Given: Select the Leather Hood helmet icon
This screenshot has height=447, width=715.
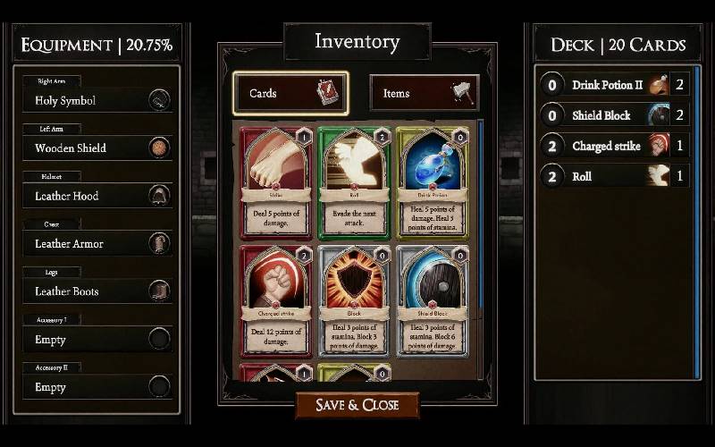Looking at the screenshot, I should (x=160, y=196).
